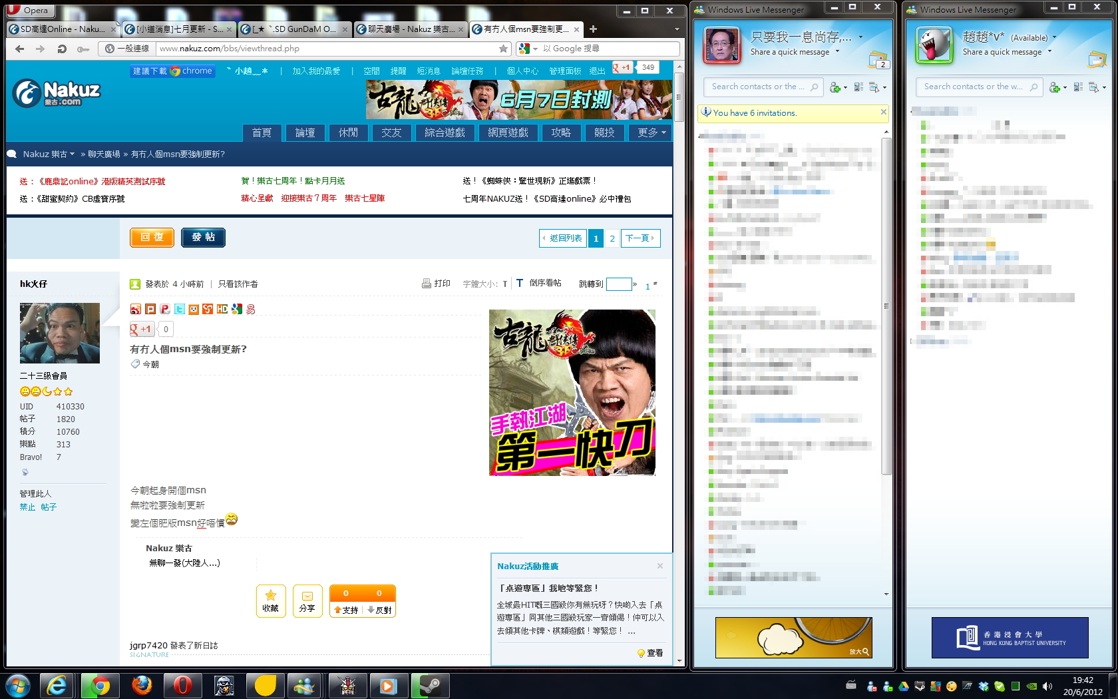
Task: Vote 反對 on the post
Action: pyautogui.click(x=379, y=609)
